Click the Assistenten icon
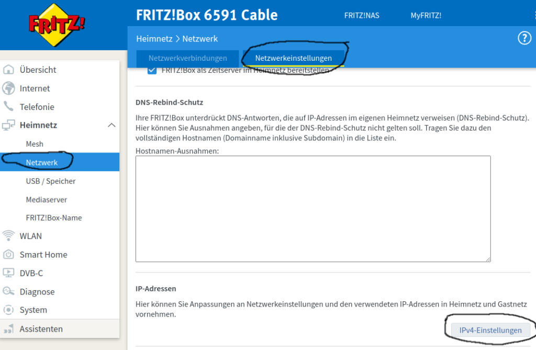Viewport: 536px width, 350px height. tap(8, 329)
